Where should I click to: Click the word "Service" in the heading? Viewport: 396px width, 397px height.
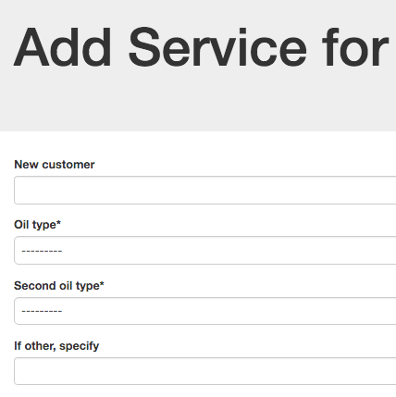(x=217, y=47)
